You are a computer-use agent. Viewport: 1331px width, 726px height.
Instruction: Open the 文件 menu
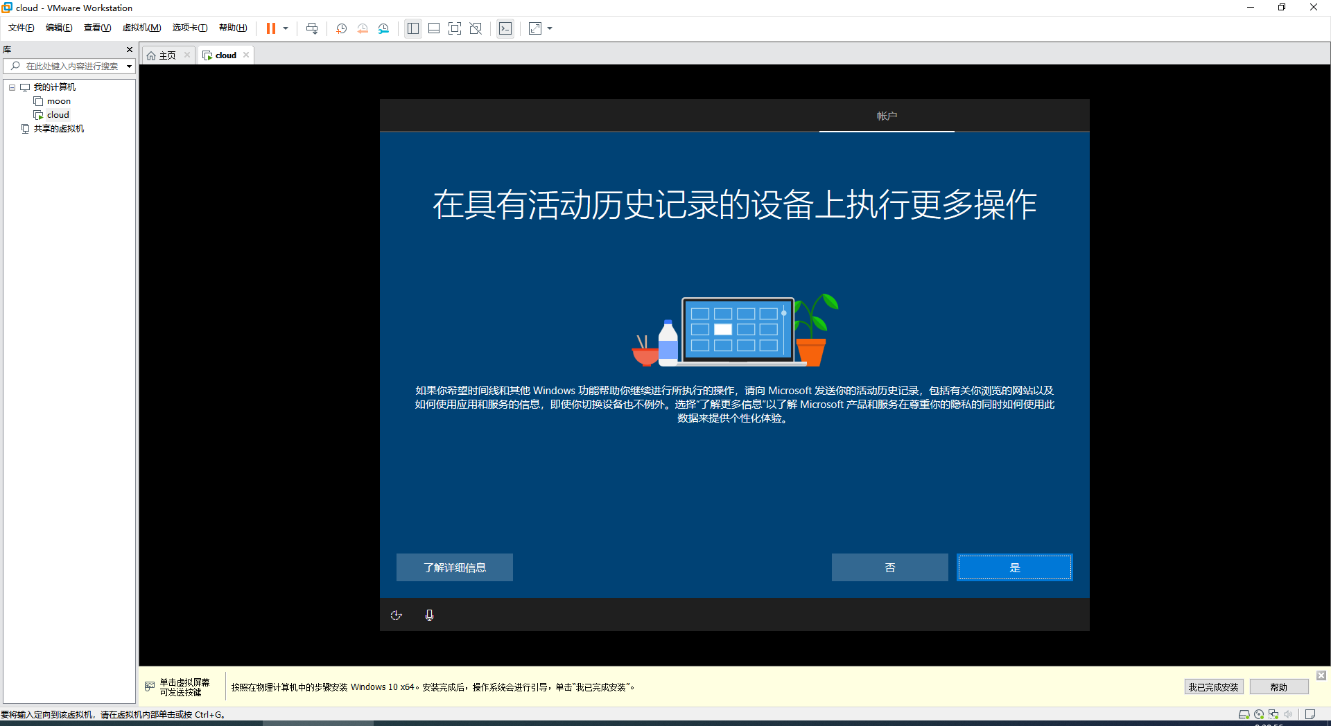[21, 28]
